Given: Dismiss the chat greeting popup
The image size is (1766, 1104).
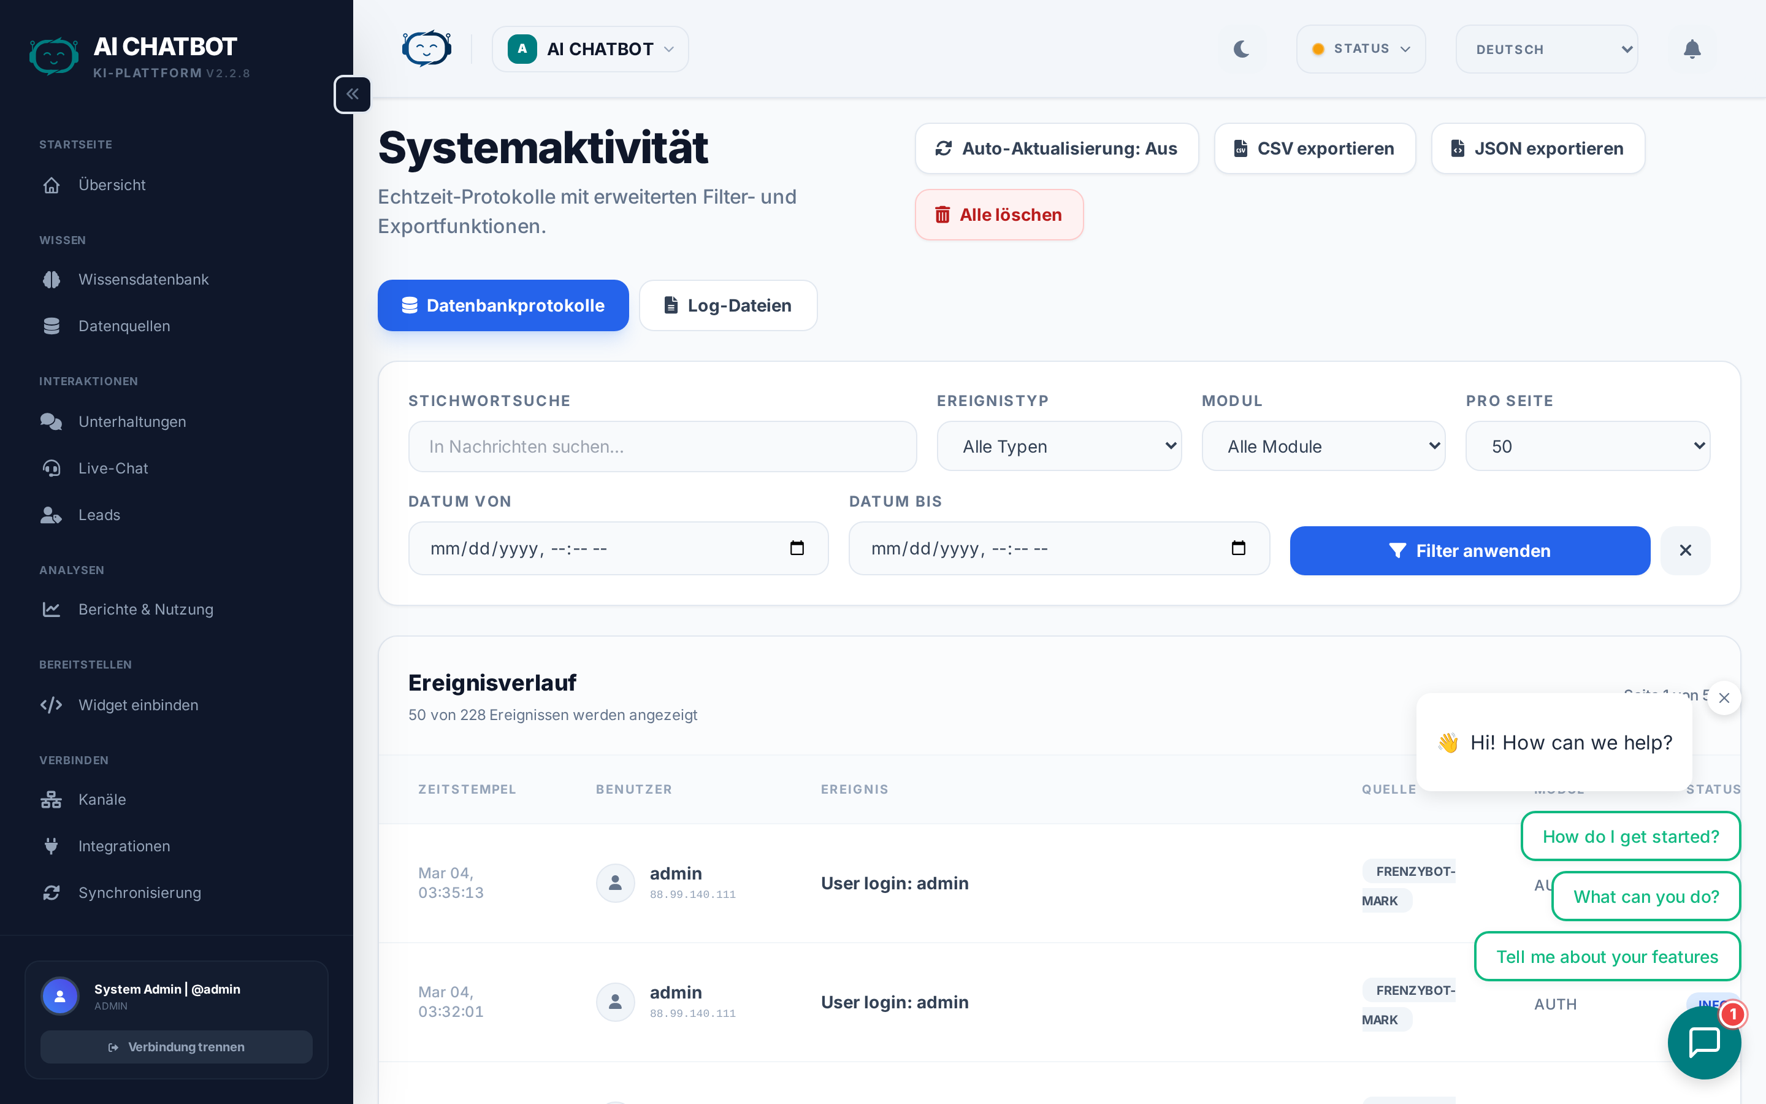Looking at the screenshot, I should coord(1724,698).
